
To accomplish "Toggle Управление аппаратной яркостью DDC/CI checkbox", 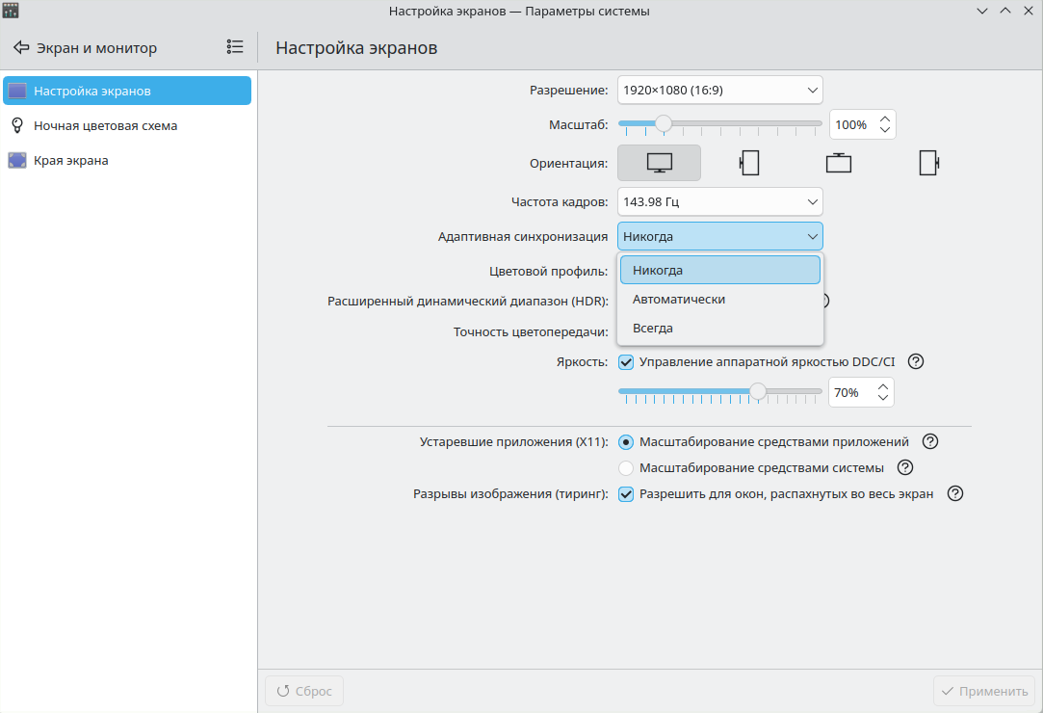I will coord(626,362).
